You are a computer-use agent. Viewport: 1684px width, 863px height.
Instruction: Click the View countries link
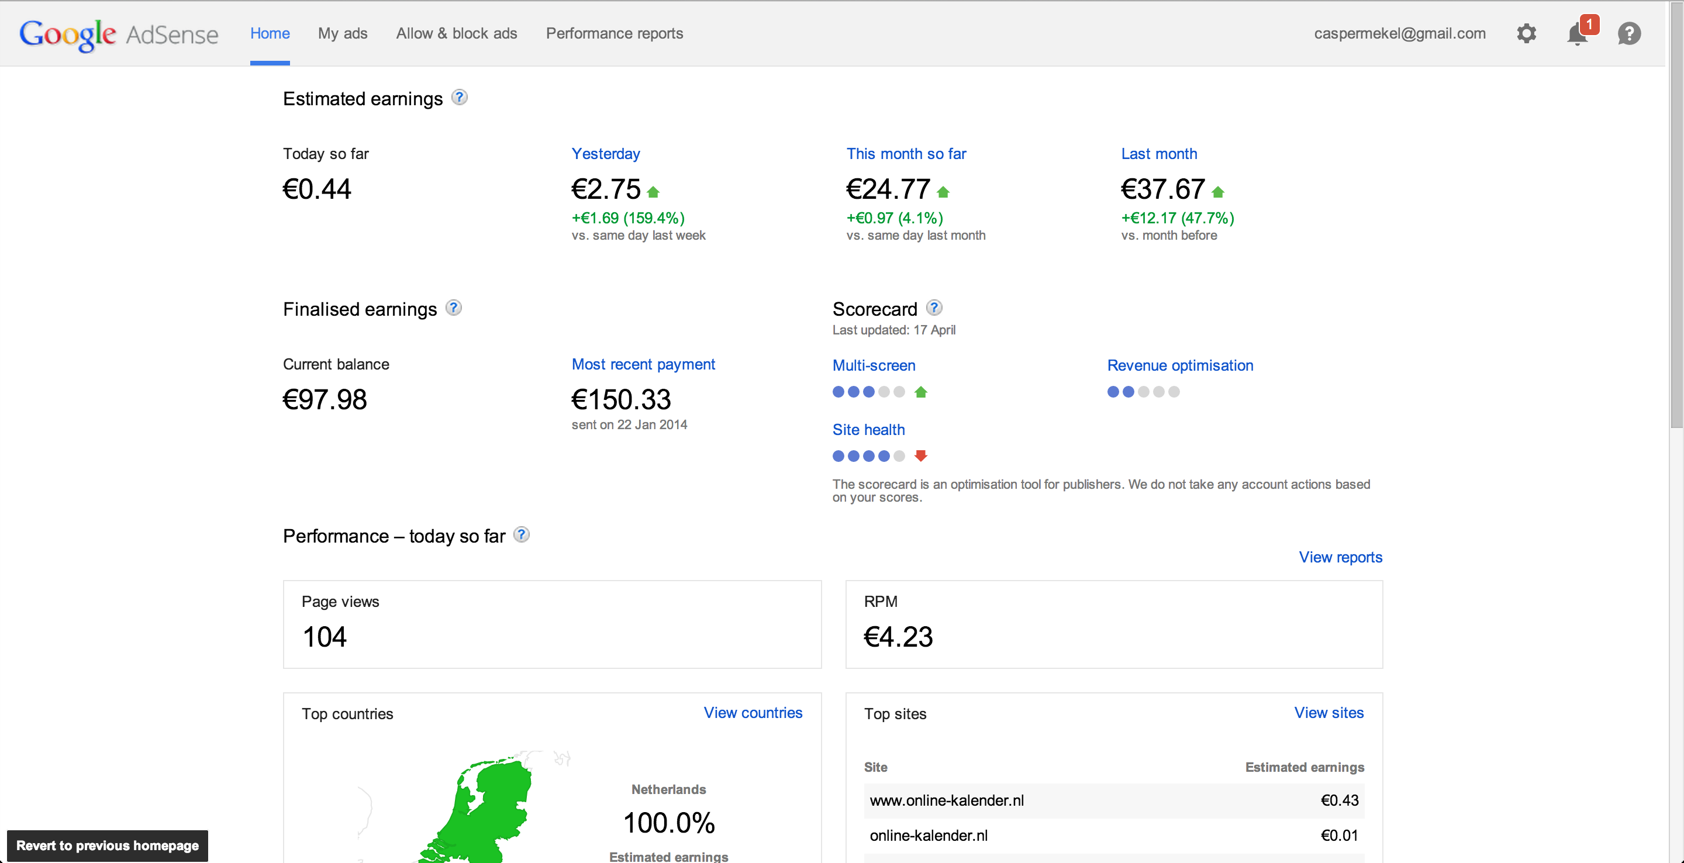tap(753, 713)
